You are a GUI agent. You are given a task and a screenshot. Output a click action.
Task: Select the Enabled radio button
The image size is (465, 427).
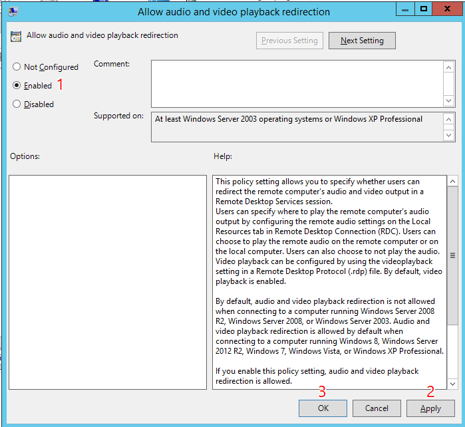click(x=17, y=86)
